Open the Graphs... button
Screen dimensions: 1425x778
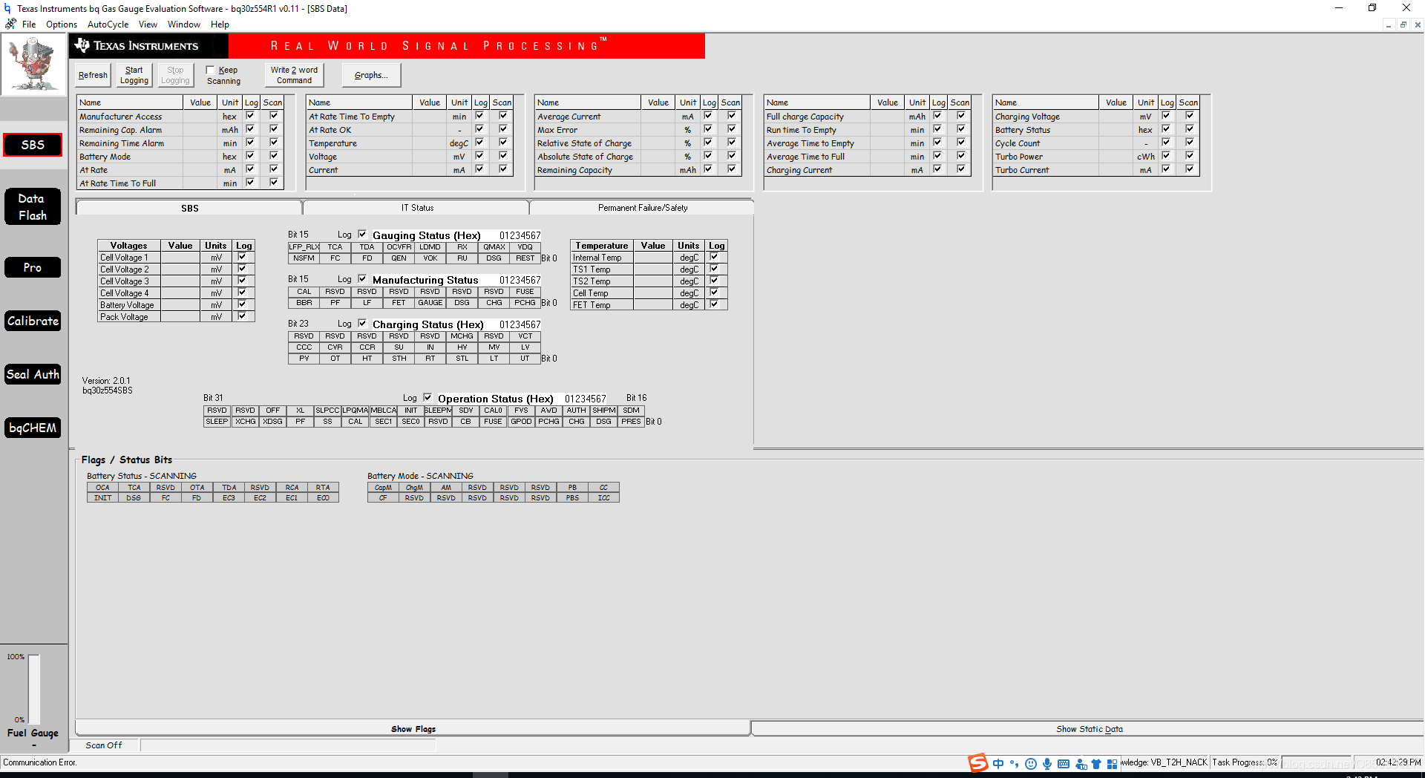[371, 75]
